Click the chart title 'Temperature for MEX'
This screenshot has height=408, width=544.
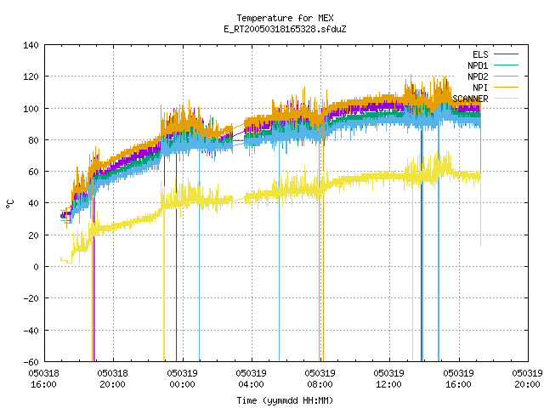tap(285, 18)
